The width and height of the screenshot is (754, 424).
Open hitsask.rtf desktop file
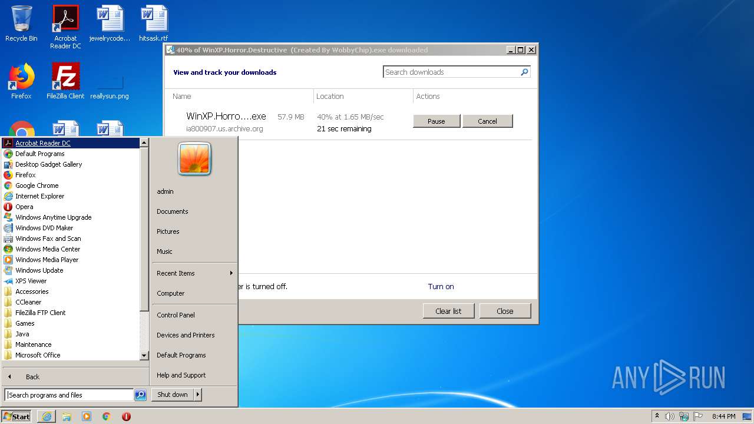pyautogui.click(x=154, y=24)
